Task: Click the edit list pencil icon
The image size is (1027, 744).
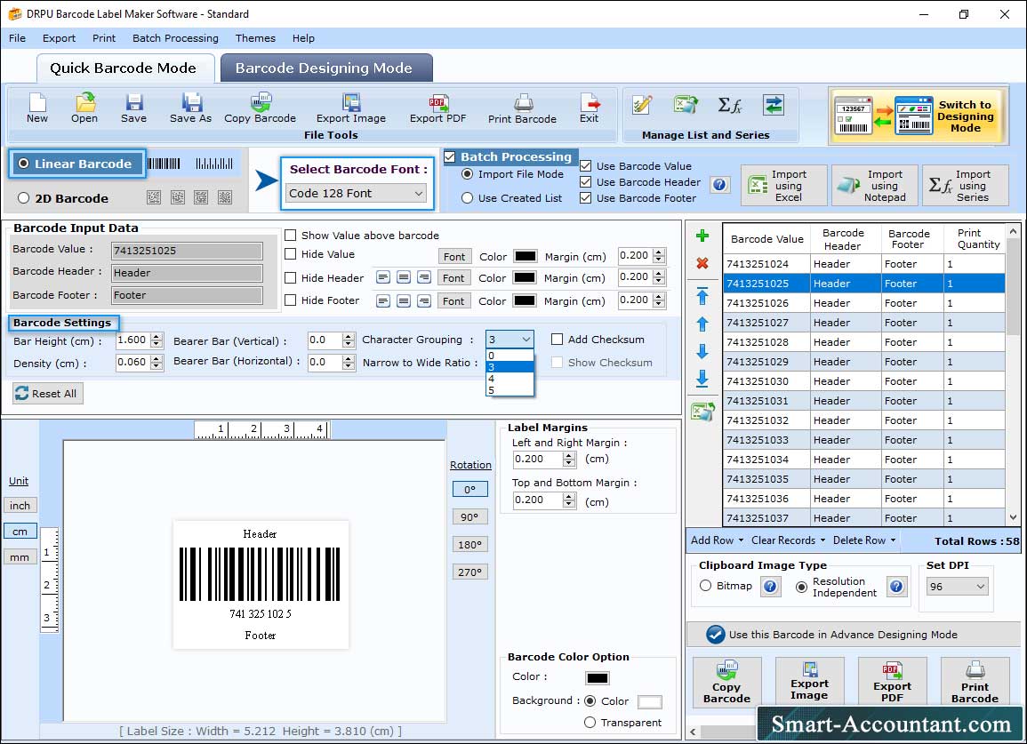Action: point(642,105)
